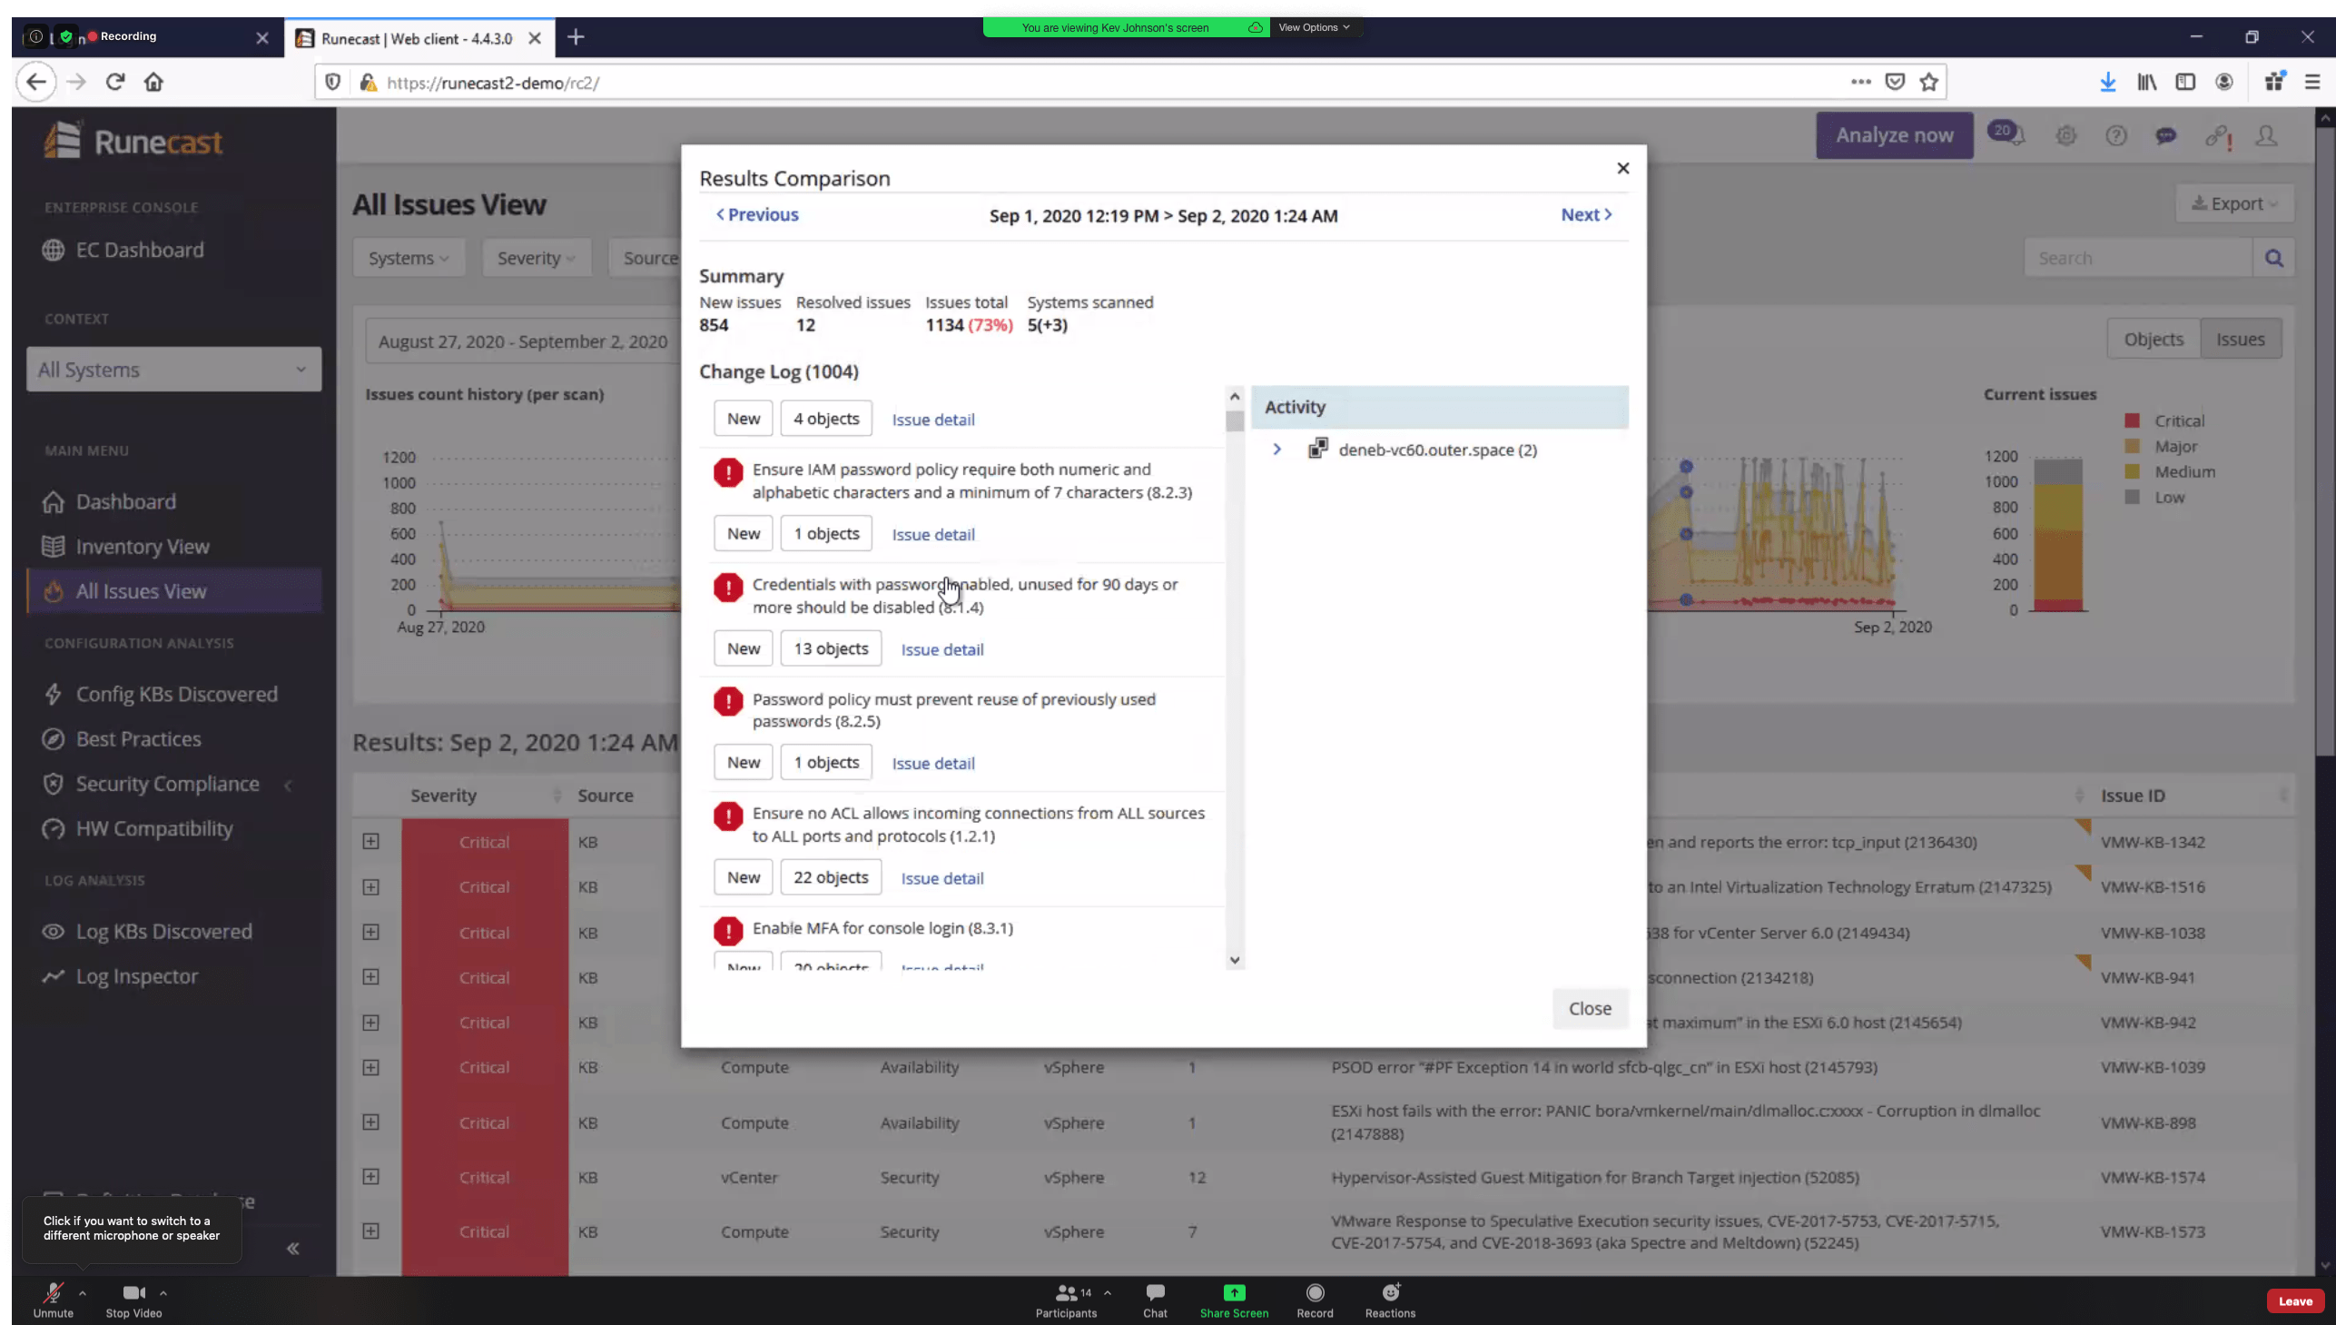Unmute the microphone in Zoom toolbar

pos(53,1299)
